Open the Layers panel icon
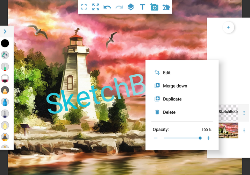The image size is (250, 175). click(131, 7)
